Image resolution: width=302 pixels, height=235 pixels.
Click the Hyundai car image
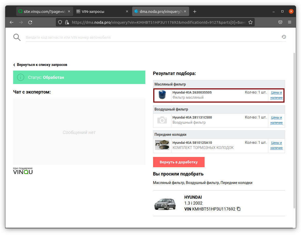(x=165, y=203)
